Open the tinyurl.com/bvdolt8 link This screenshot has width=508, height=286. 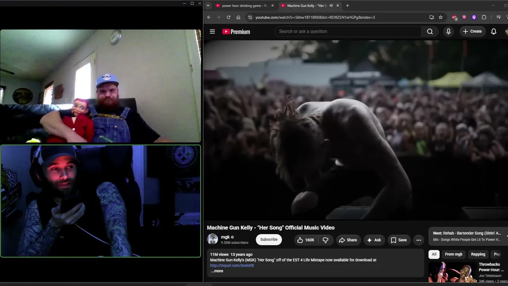[232, 265]
